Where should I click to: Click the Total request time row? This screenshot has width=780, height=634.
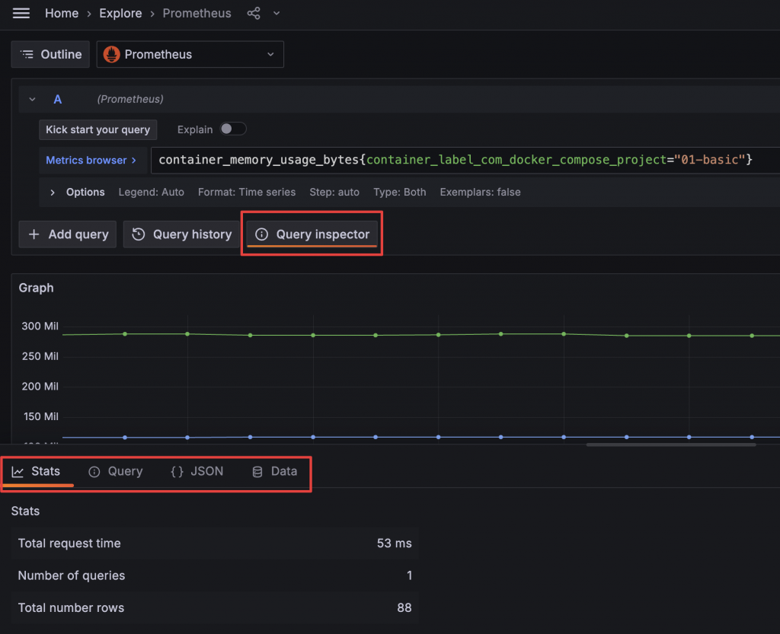215,543
